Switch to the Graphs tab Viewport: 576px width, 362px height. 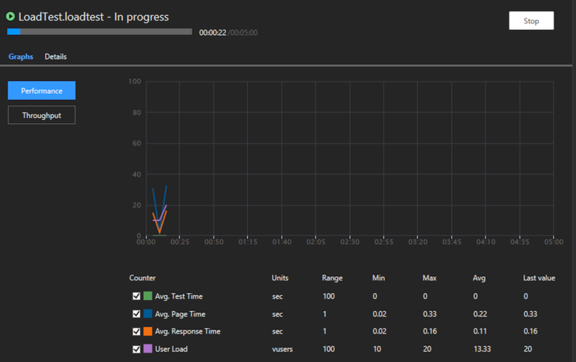tap(20, 57)
